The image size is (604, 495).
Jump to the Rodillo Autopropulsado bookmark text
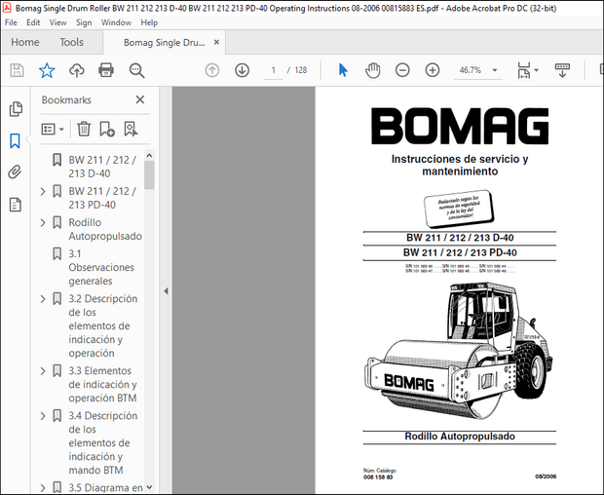(x=105, y=229)
